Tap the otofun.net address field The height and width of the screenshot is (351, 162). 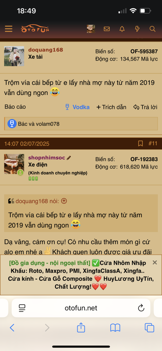click(81, 308)
